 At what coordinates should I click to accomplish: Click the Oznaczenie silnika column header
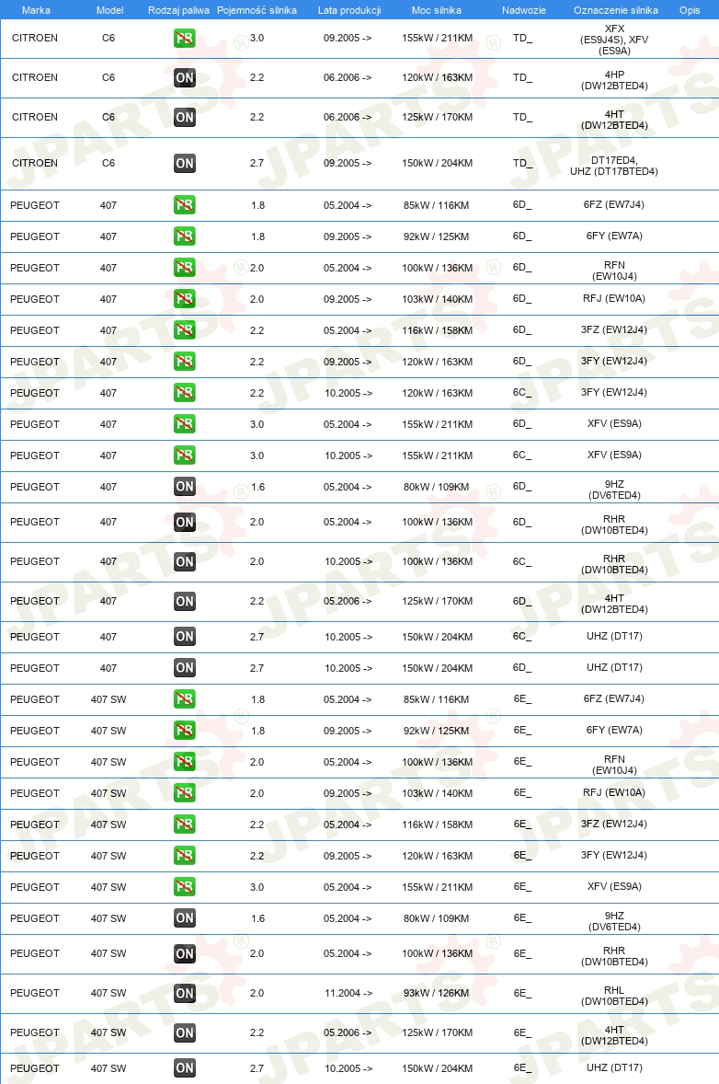615,10
